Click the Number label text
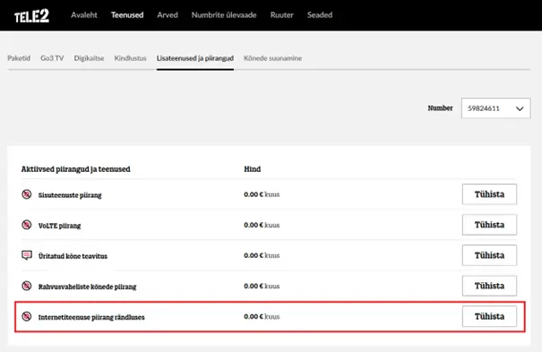 (440, 108)
